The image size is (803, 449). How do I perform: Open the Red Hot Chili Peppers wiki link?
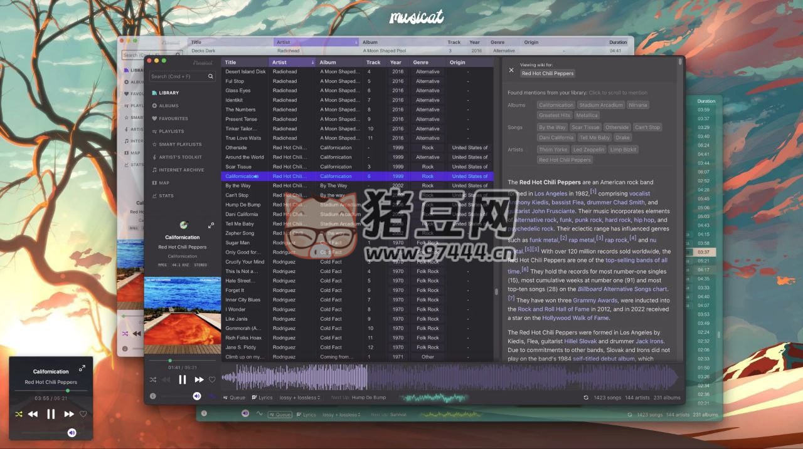point(566,160)
